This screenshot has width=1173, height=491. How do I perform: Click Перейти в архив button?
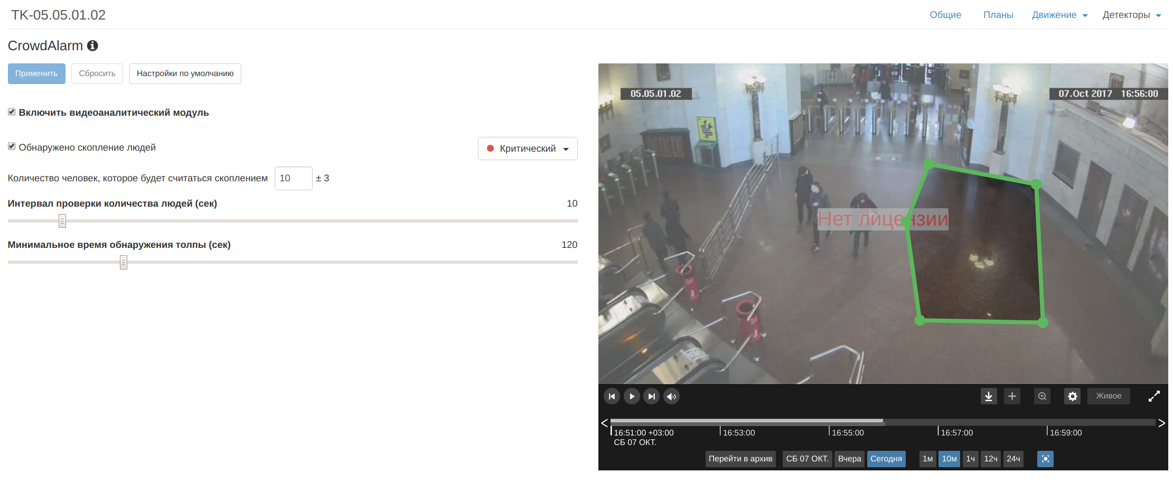click(740, 459)
